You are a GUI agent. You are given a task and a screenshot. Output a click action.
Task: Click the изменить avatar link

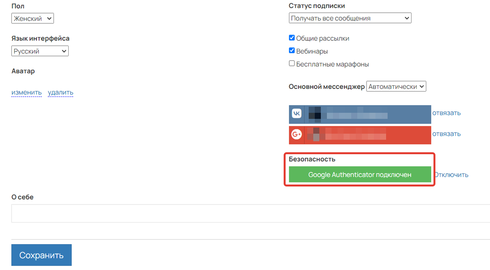tap(27, 92)
